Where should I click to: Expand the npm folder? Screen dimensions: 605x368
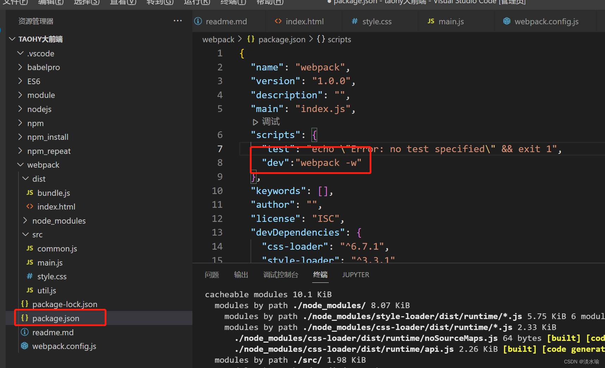[x=20, y=123]
